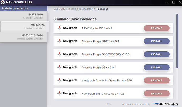The width and height of the screenshot is (182, 107).
Task: Remove AIRAC Cycle 2506 rev.1 package
Action: (156, 28)
